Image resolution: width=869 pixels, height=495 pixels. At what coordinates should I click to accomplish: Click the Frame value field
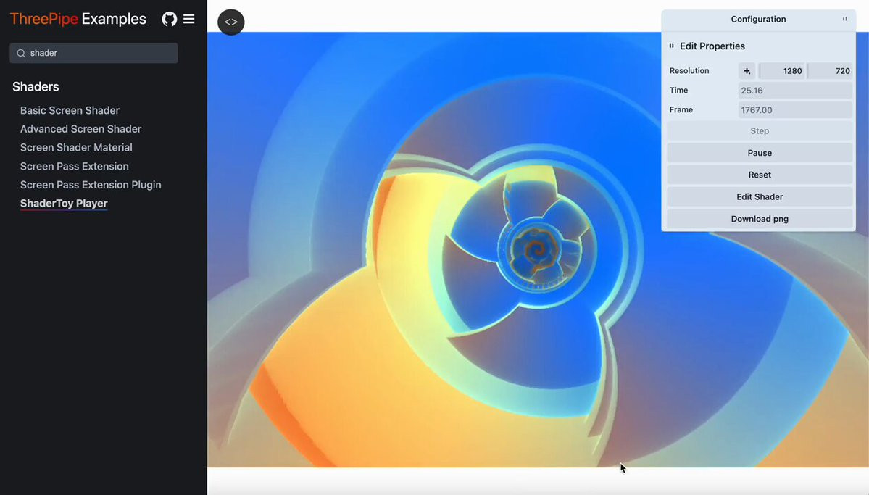point(795,109)
